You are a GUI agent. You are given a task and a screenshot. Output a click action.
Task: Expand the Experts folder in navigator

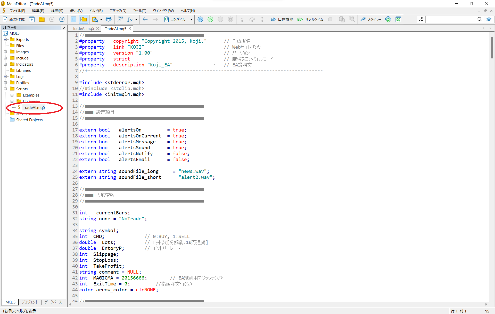(5, 39)
